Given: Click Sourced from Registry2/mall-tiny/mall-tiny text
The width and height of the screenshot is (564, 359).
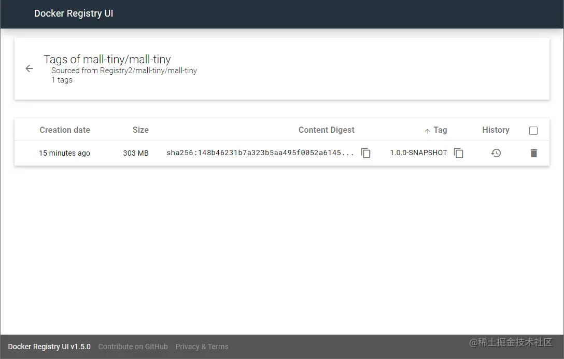Looking at the screenshot, I should coord(124,71).
